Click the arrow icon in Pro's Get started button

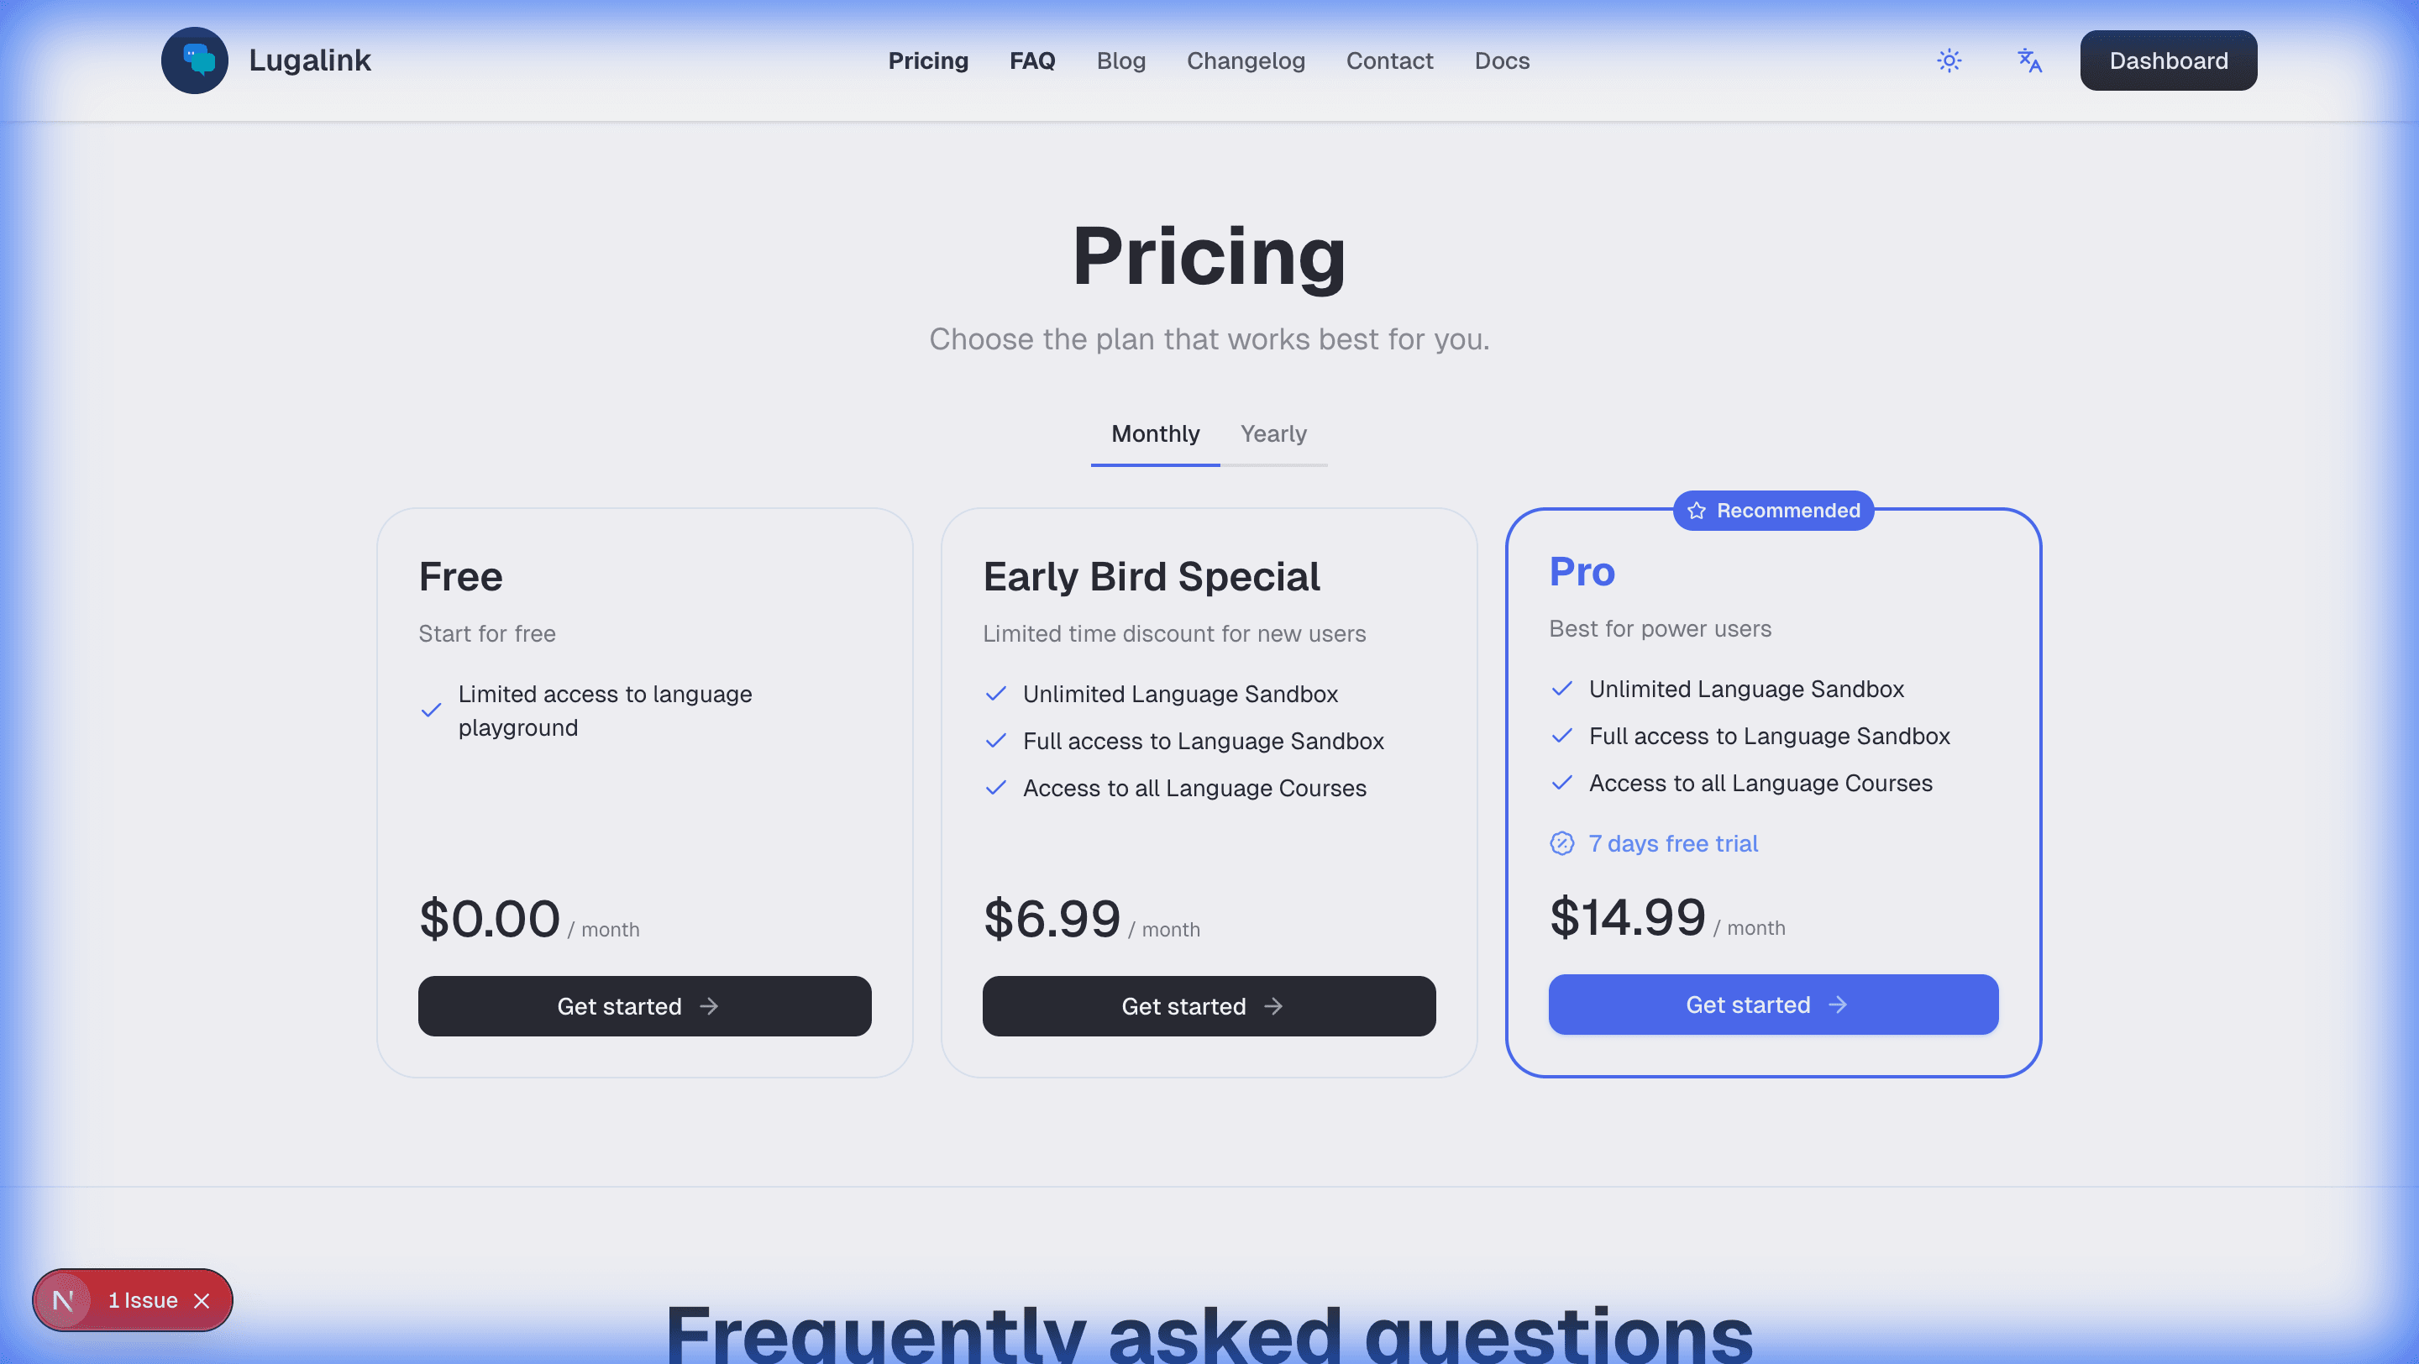1838,1005
